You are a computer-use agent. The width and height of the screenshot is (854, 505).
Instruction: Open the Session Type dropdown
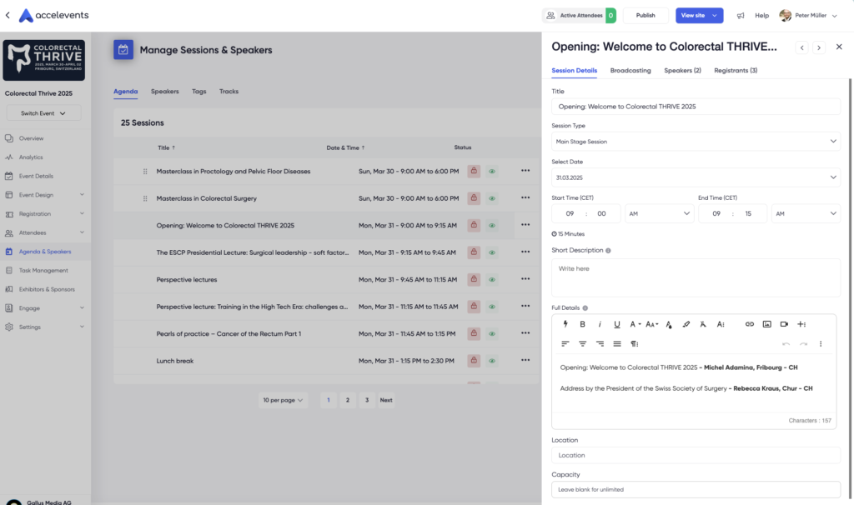point(696,142)
